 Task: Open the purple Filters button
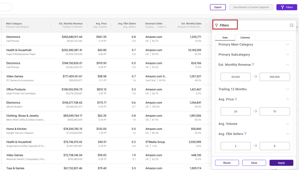coord(287,7)
